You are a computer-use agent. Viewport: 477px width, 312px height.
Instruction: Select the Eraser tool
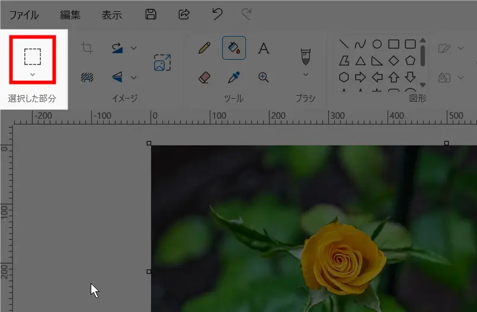[204, 77]
